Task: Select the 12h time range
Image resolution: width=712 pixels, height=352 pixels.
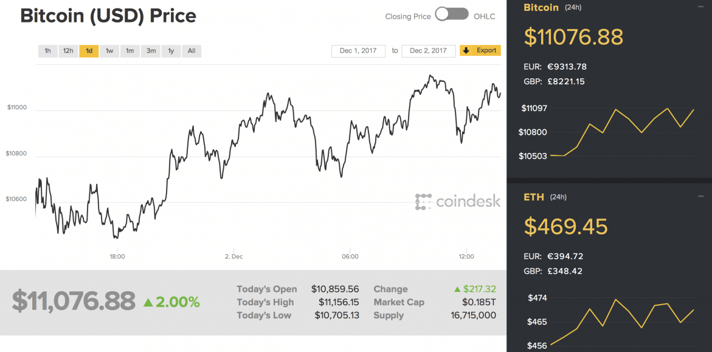Action: [x=67, y=51]
